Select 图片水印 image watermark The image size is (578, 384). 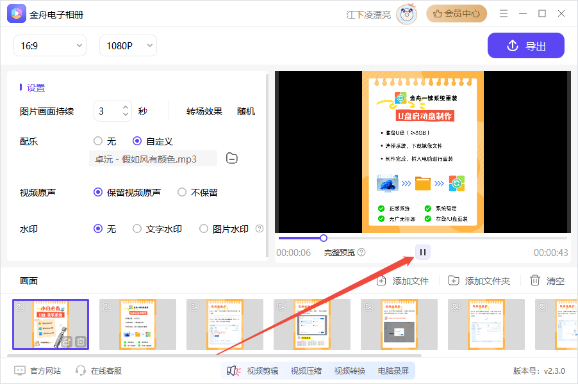224,229
